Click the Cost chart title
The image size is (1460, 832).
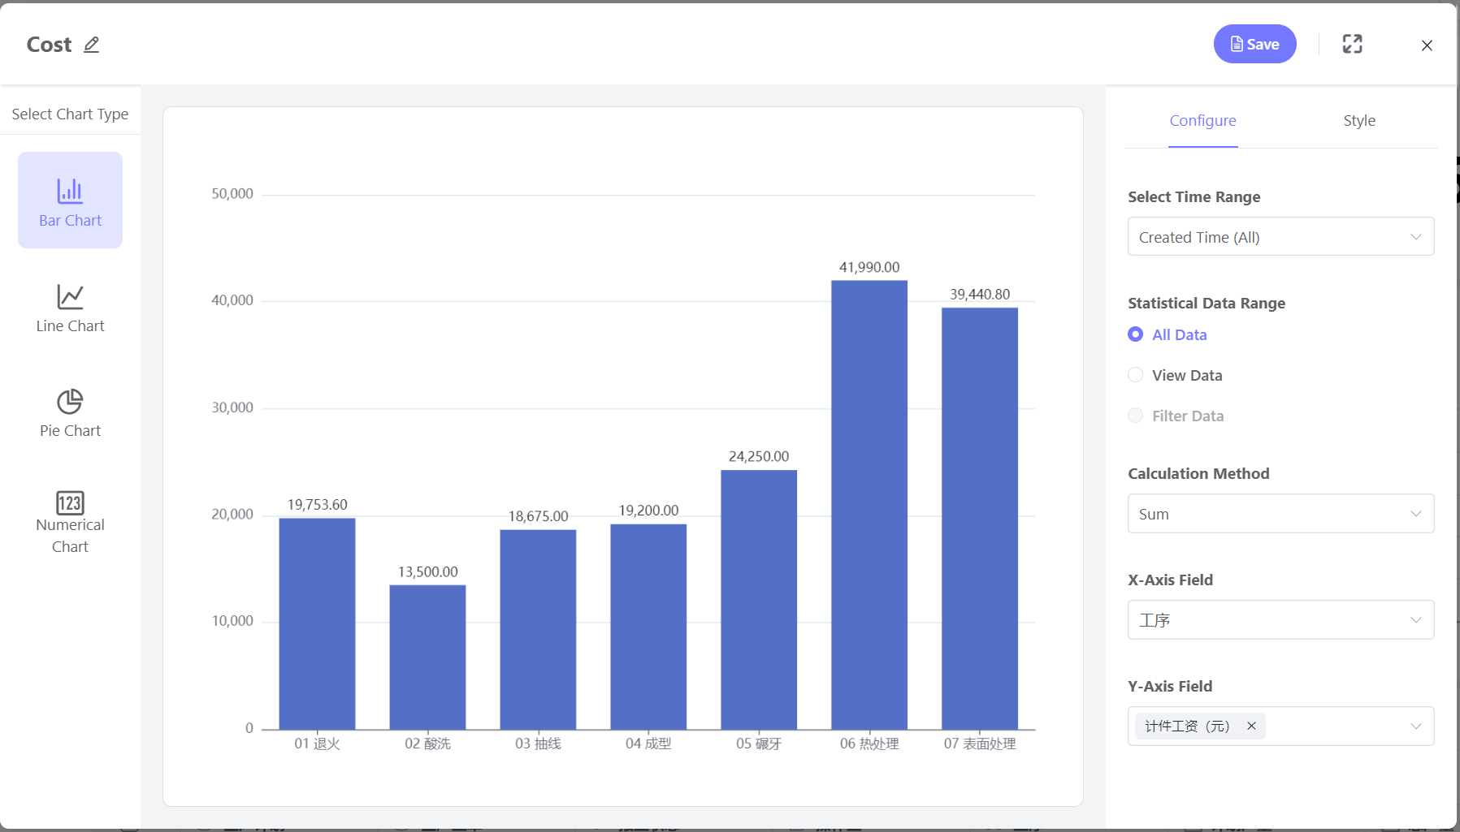[49, 45]
